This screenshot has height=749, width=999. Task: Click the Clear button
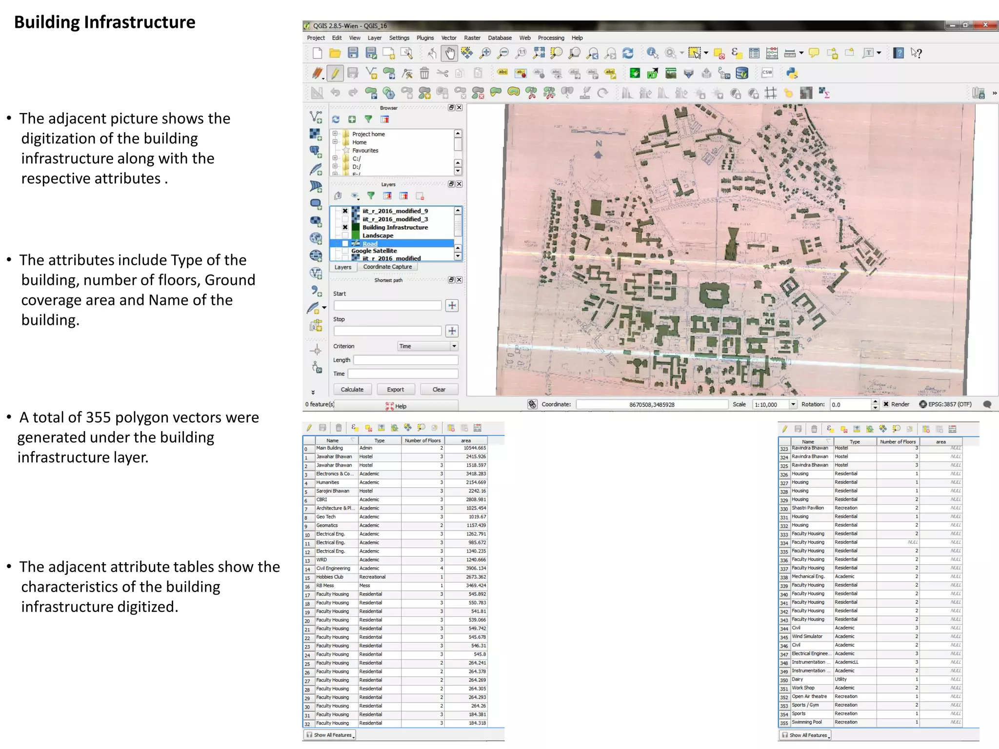439,389
